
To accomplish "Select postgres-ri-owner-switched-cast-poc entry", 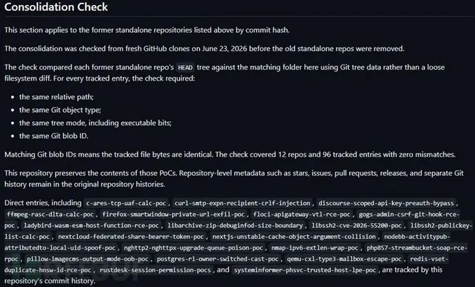I will (x=218, y=259).
